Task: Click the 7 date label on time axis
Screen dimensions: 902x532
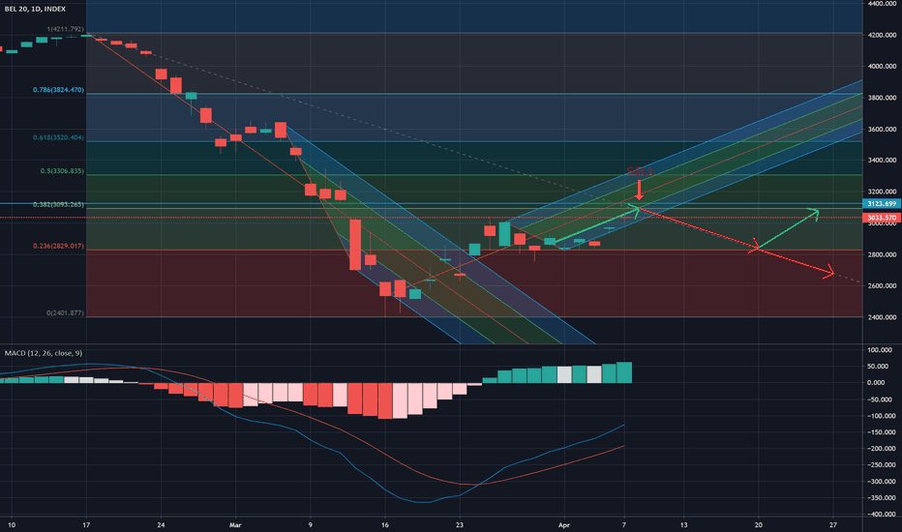Action: [x=624, y=525]
